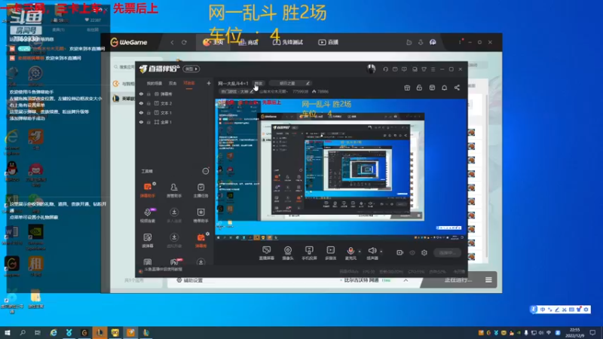This screenshot has height=339, width=603.
Task: Edit the pill label right of the stream title
Action: click(290, 83)
